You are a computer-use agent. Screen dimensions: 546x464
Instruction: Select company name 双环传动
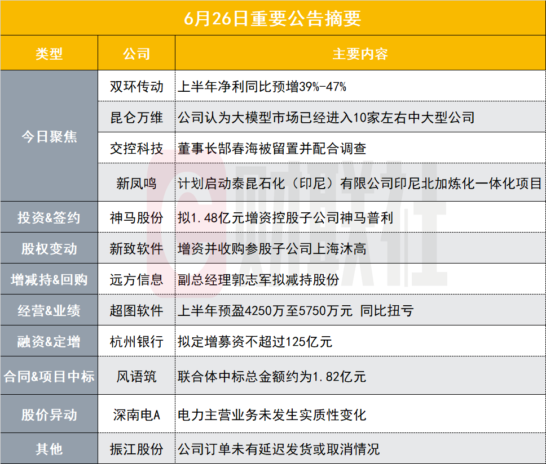coord(136,86)
